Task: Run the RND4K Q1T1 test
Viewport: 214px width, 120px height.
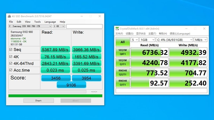Action: 123,83
